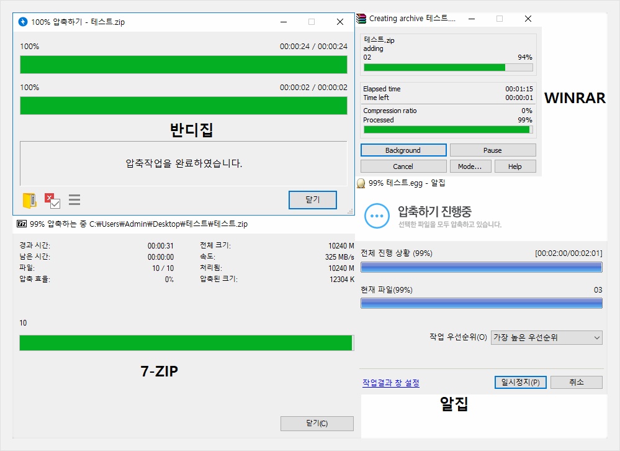
Task: Click 테스트.zip filename in WinRAR panel
Action: pos(379,40)
